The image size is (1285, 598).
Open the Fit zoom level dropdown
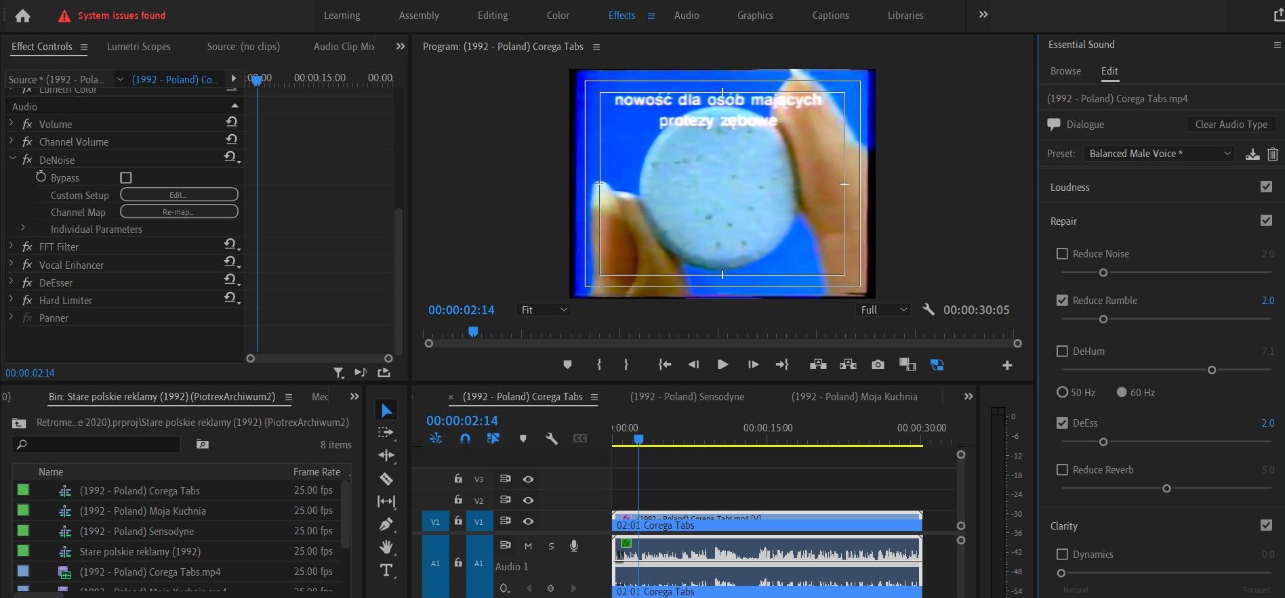544,309
